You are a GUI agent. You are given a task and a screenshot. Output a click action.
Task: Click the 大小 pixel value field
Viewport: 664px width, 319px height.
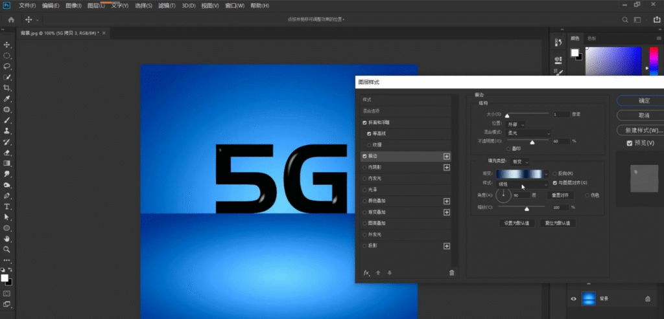point(561,114)
